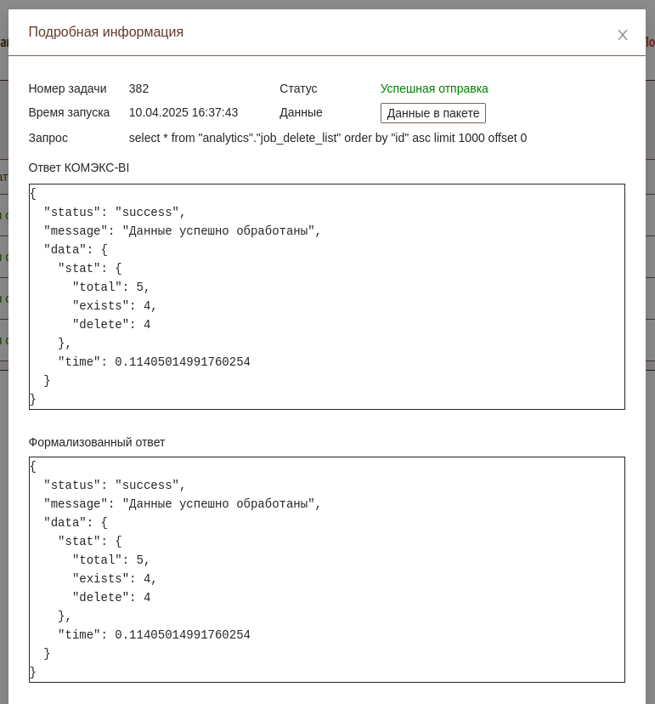
Task: Click the SQL query text after Запрос
Action: point(327,138)
